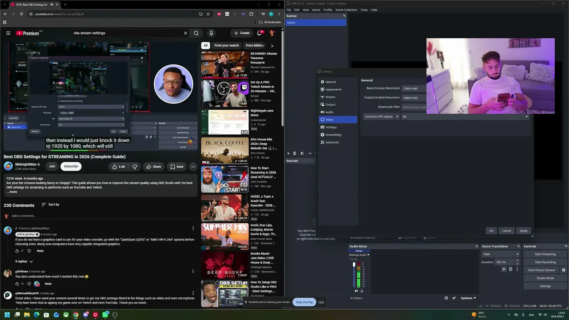Switch to Hotkeys tab in OBS Settings
Image resolution: width=569 pixels, height=320 pixels.
(338, 127)
